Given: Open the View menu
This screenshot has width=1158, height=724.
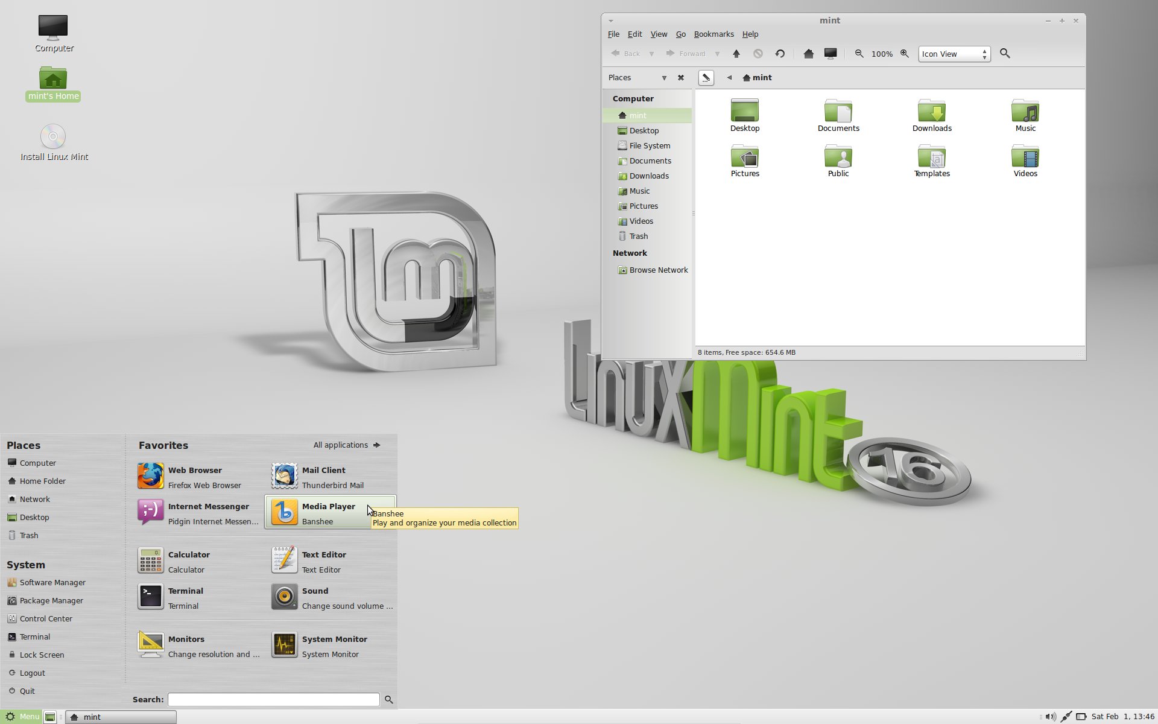Looking at the screenshot, I should [659, 34].
